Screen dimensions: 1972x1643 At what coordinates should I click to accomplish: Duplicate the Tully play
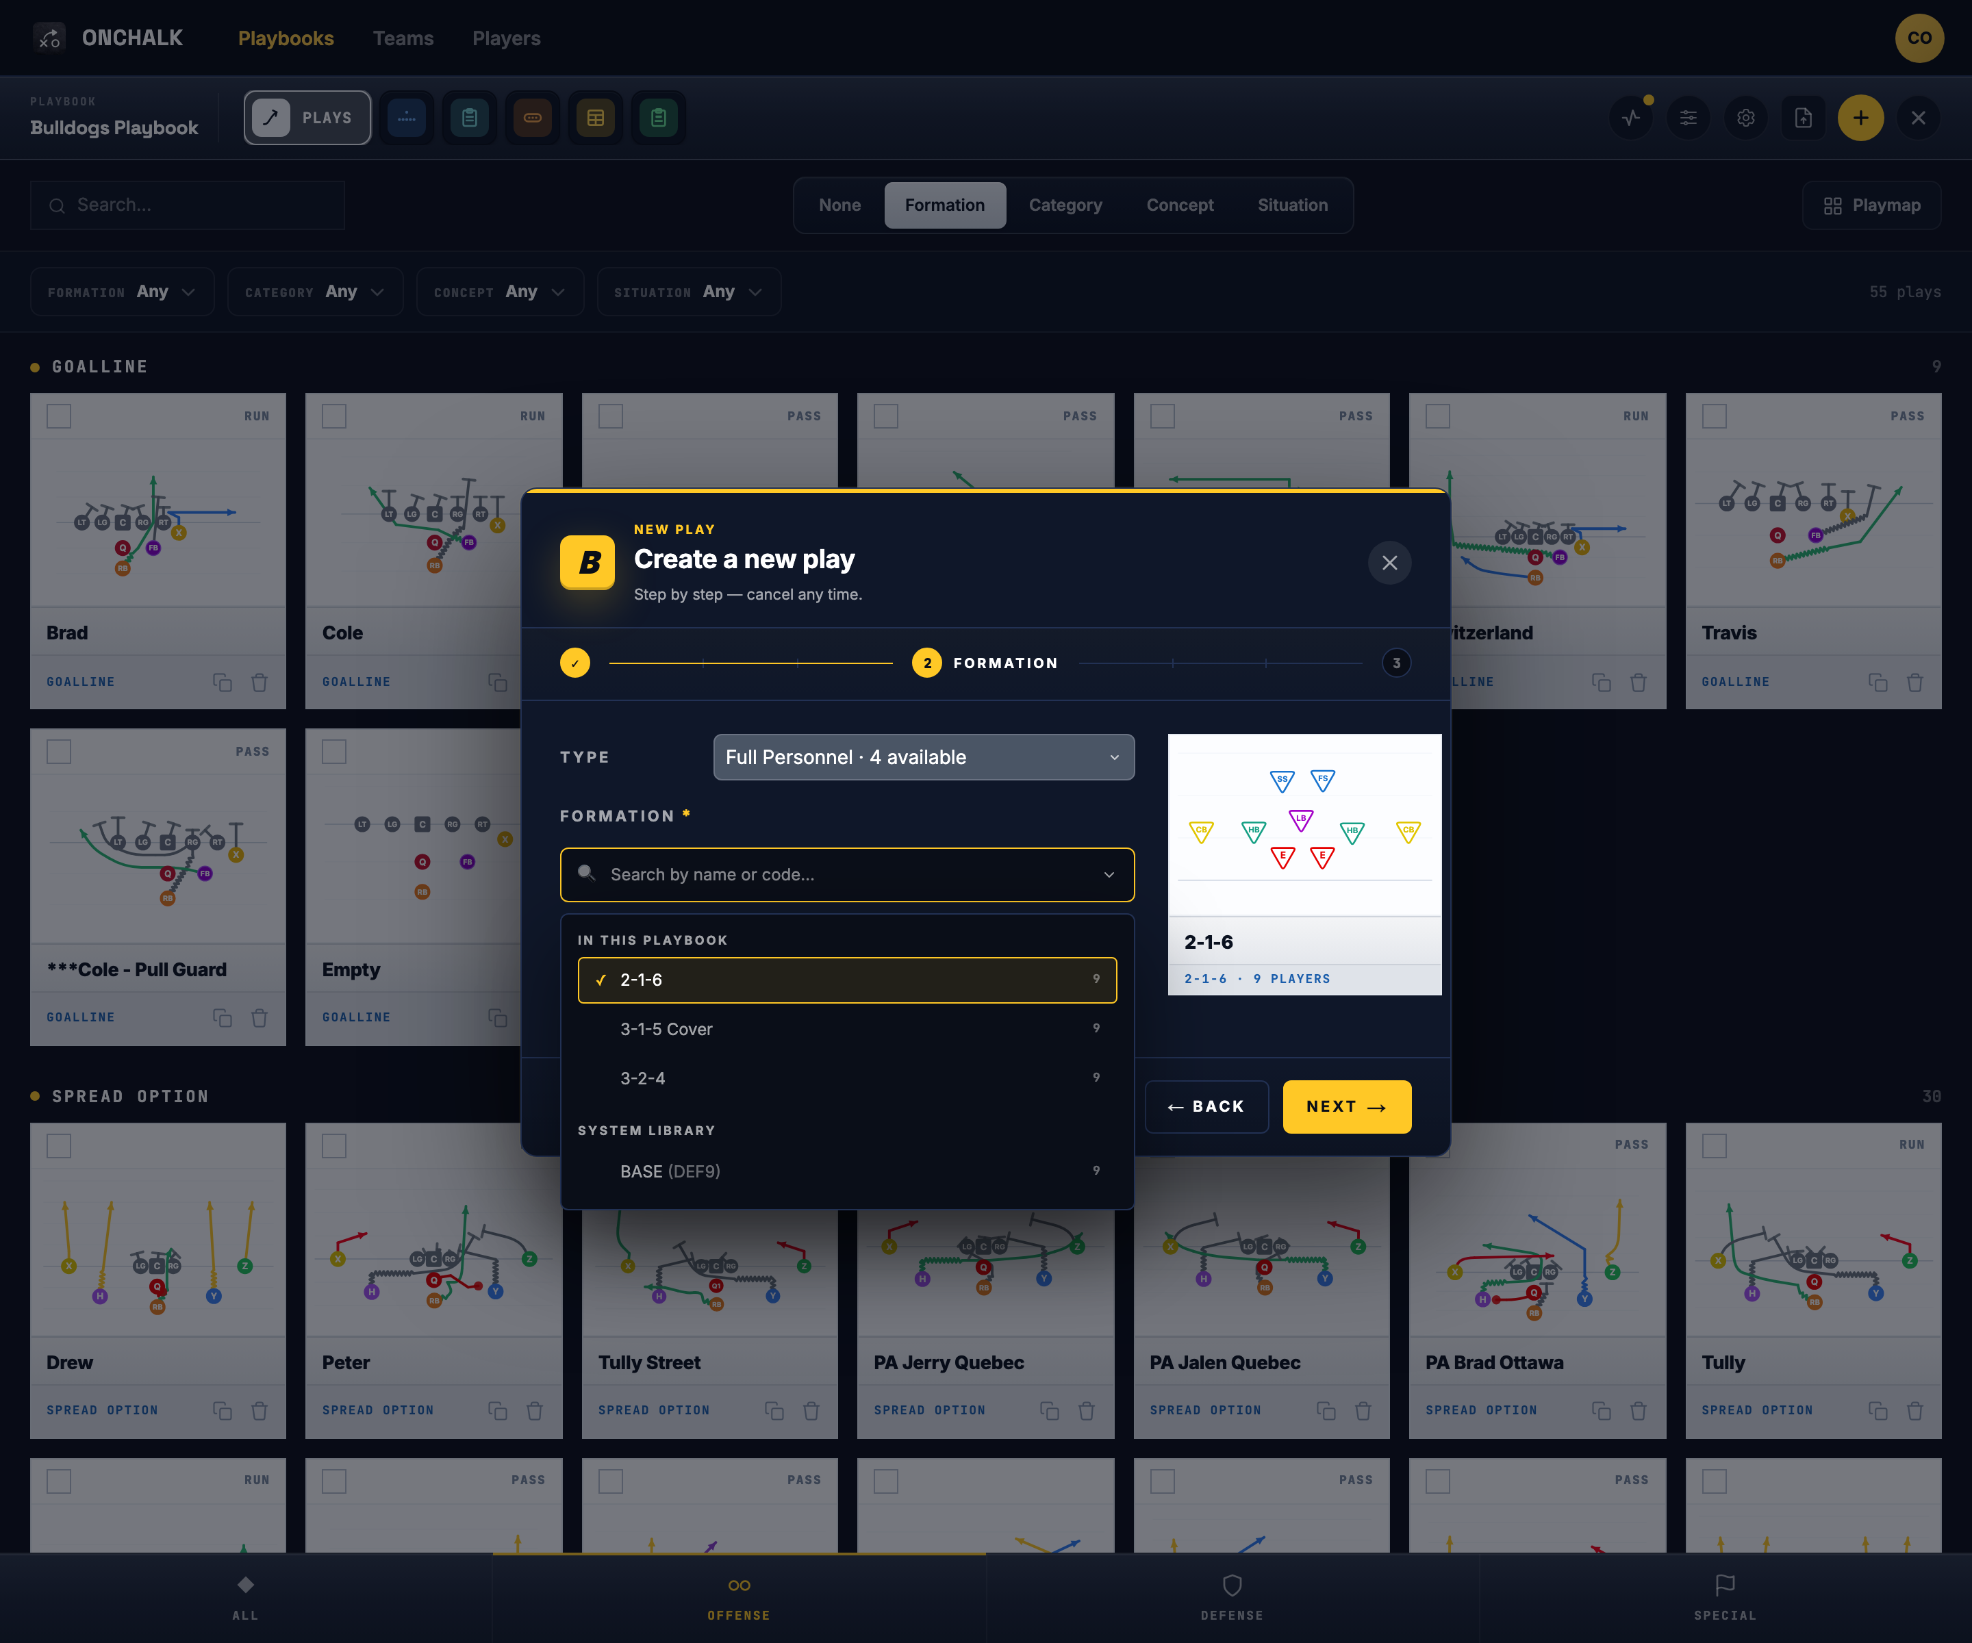(1877, 1411)
